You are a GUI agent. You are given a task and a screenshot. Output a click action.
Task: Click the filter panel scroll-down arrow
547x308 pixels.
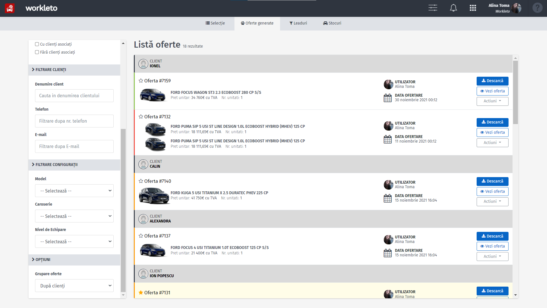coord(123,295)
